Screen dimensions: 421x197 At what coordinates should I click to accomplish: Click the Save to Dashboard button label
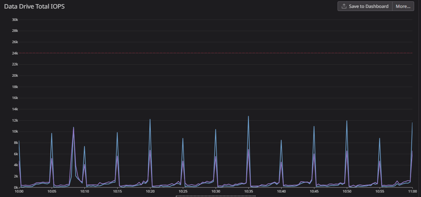click(x=368, y=6)
